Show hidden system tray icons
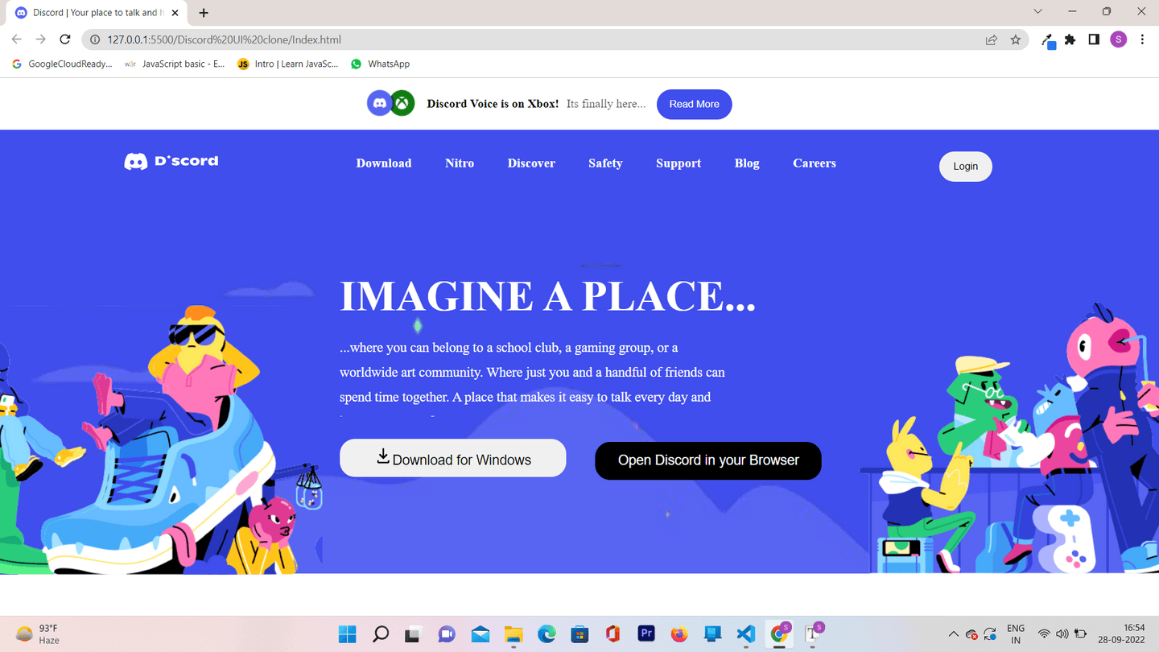1159x652 pixels. click(x=954, y=634)
